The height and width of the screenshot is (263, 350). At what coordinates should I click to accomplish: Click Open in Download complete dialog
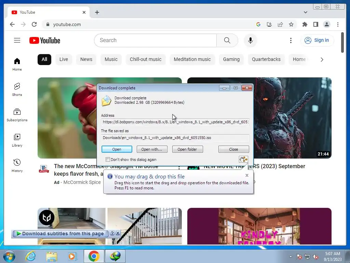117,149
